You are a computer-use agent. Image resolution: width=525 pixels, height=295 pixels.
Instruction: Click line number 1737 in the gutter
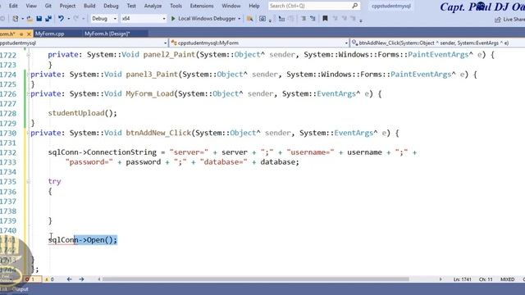click(8, 202)
